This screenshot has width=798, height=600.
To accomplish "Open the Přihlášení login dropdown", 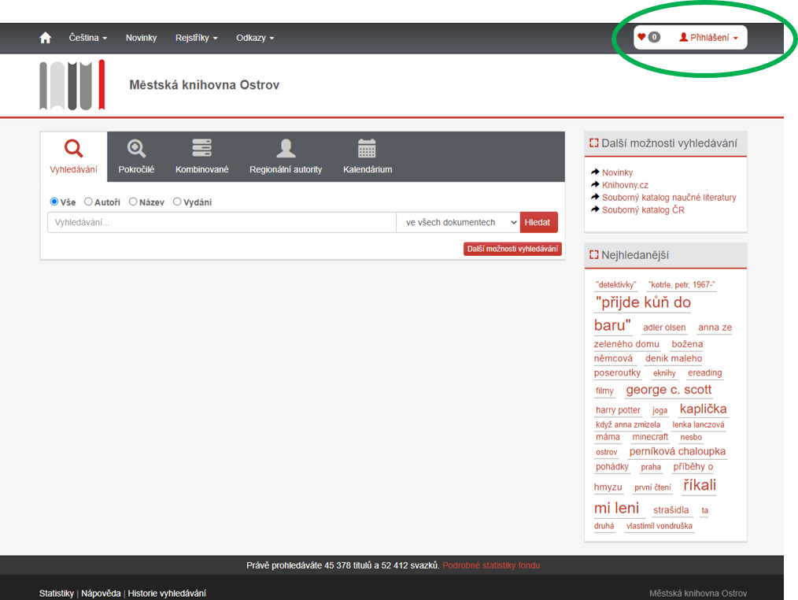I will pyautogui.click(x=708, y=38).
